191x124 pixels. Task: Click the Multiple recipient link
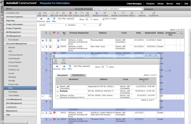[x=64, y=91]
